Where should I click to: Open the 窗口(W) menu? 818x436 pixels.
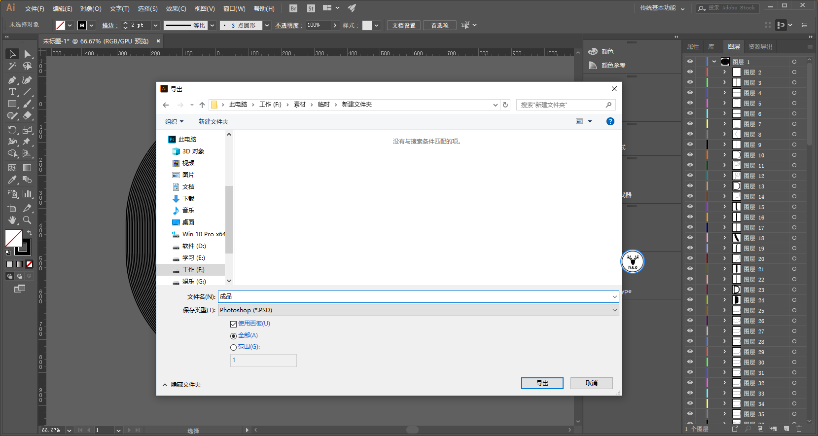234,8
